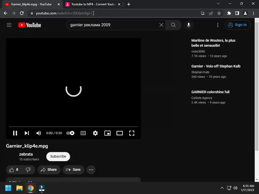259x194 pixels.
Task: Open Chrome three-dot menu
Action: [x=253, y=13]
